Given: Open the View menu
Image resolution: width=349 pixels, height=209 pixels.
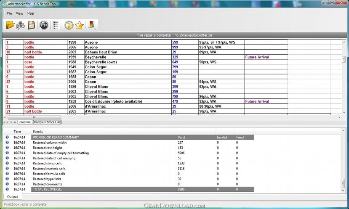Looking at the screenshot, I should point(20,13).
